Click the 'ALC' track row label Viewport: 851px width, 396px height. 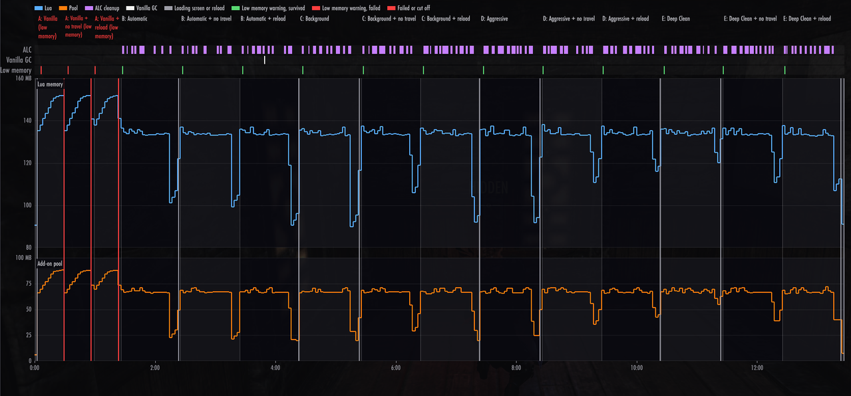click(27, 49)
